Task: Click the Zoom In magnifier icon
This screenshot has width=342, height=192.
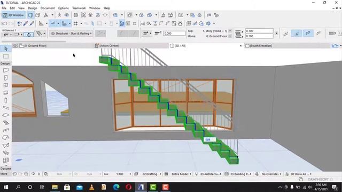Action: [x=26, y=174]
